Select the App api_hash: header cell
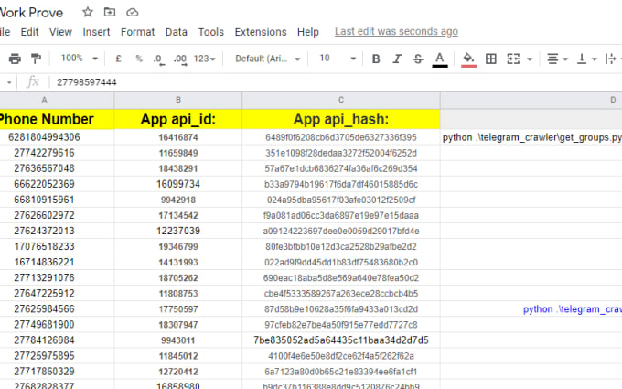The image size is (622, 389). 341,119
